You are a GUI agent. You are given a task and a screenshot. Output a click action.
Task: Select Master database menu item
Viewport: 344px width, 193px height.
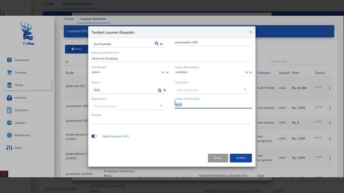click(28, 85)
